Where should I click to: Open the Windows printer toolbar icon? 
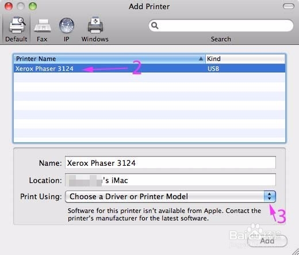[95, 25]
